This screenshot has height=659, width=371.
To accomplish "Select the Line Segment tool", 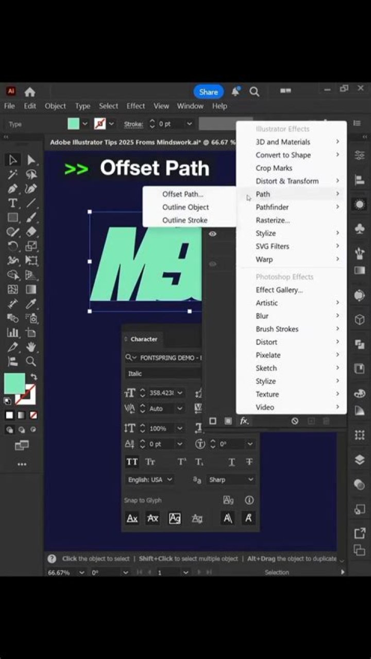I will pos(31,203).
